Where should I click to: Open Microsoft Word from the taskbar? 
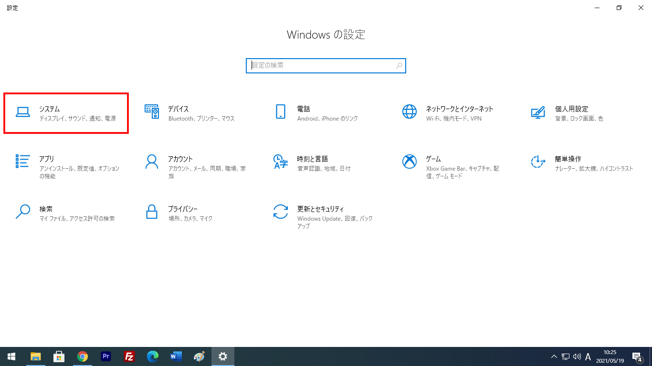click(x=176, y=356)
